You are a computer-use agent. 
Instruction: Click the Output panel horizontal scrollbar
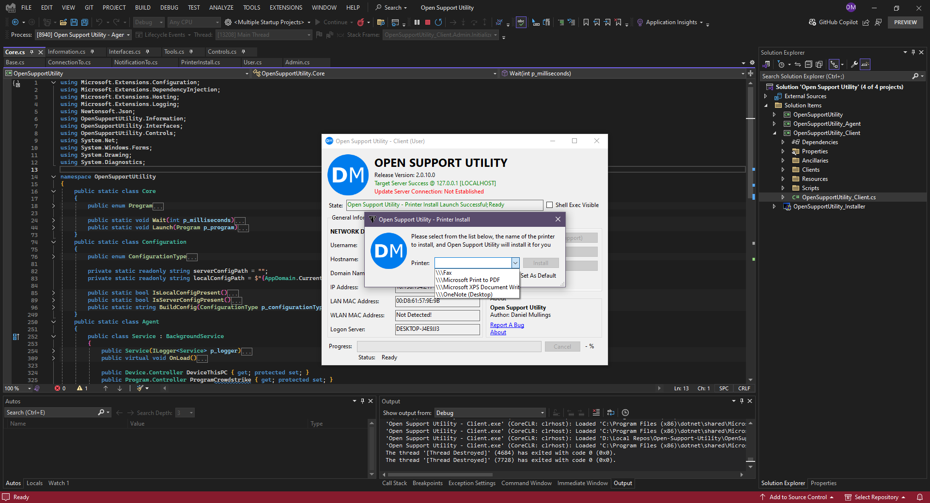[562, 475]
